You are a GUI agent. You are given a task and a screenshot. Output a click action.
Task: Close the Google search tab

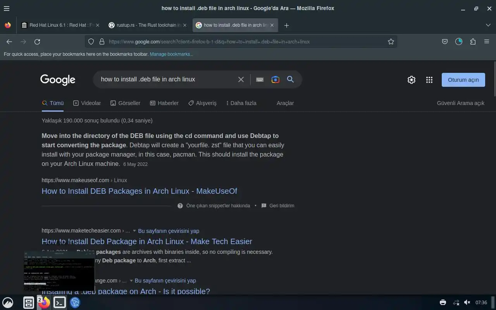tap(272, 25)
